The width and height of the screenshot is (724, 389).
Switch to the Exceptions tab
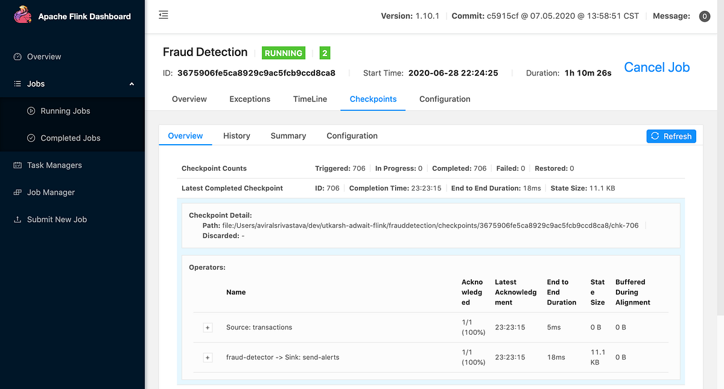click(x=249, y=99)
